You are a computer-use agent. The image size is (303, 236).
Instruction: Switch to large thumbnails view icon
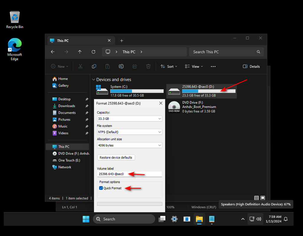click(263, 198)
